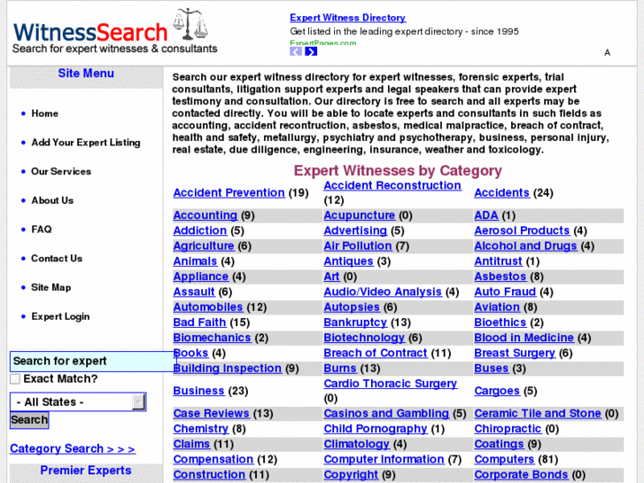
Task: Open the Climatology category
Action: tap(356, 444)
